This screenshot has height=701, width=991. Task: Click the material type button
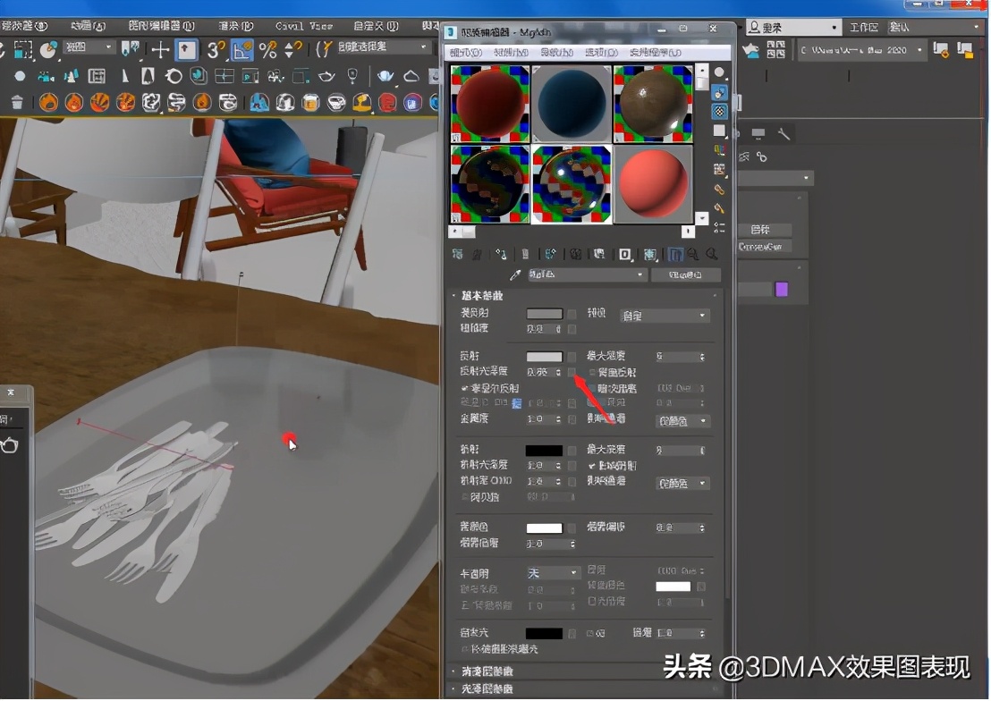684,274
